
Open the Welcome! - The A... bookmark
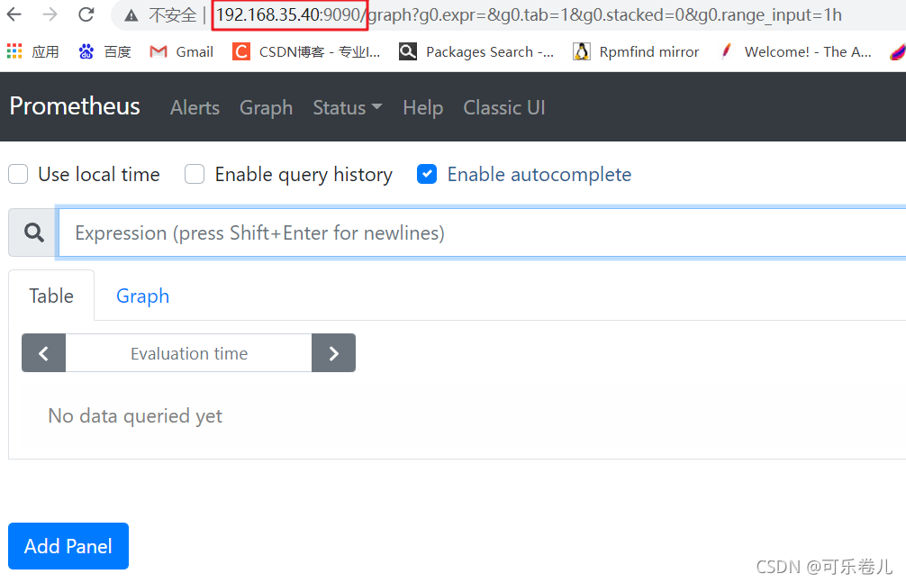pos(795,52)
